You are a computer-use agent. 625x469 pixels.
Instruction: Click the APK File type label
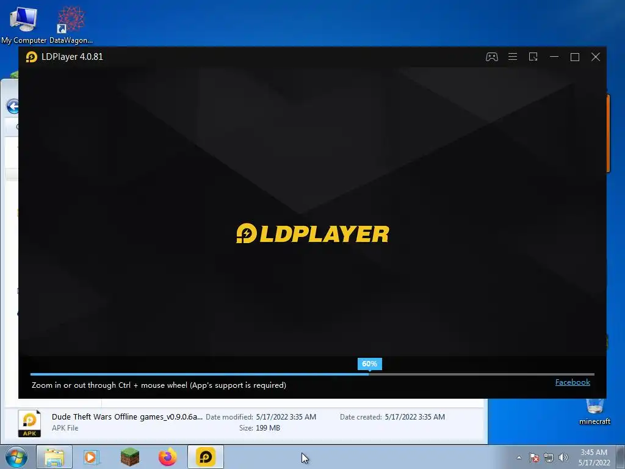[x=65, y=428]
